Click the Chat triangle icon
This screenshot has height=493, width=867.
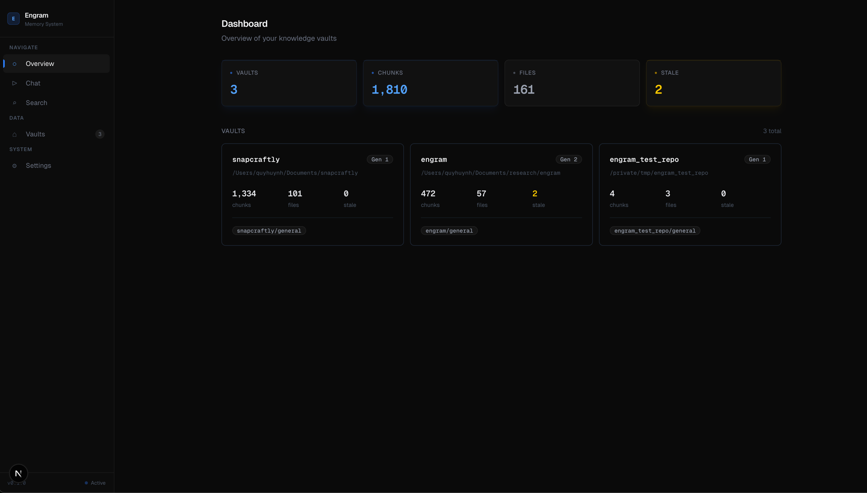[x=15, y=83]
